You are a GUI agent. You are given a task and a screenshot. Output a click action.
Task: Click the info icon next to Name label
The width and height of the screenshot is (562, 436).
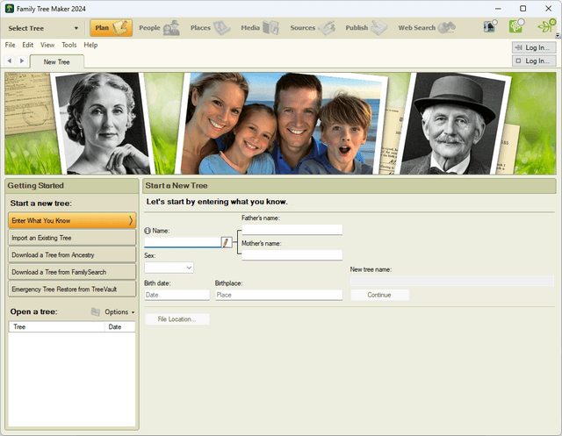pos(148,231)
